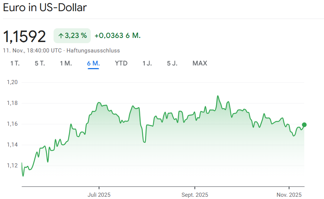Click the 1,1592 exchange rate value
The width and height of the screenshot is (324, 199).
click(x=25, y=36)
